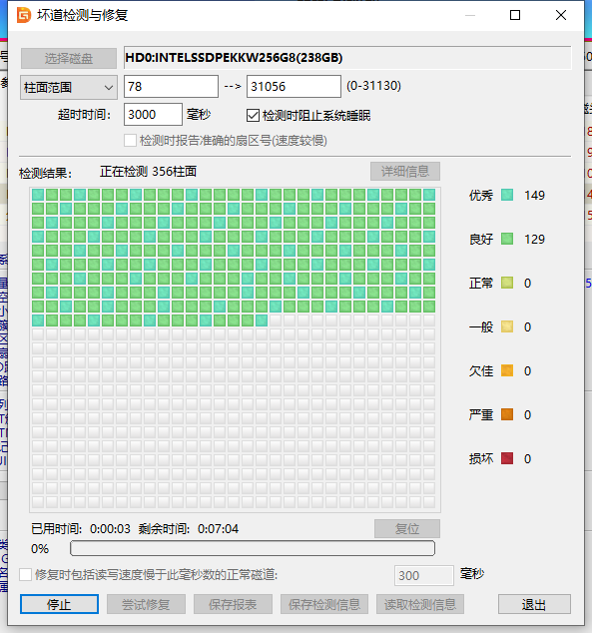
Task: Click the start cylinder field showing 78
Action: [x=171, y=87]
